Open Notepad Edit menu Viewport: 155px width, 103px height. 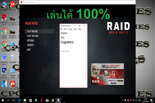click(65, 29)
